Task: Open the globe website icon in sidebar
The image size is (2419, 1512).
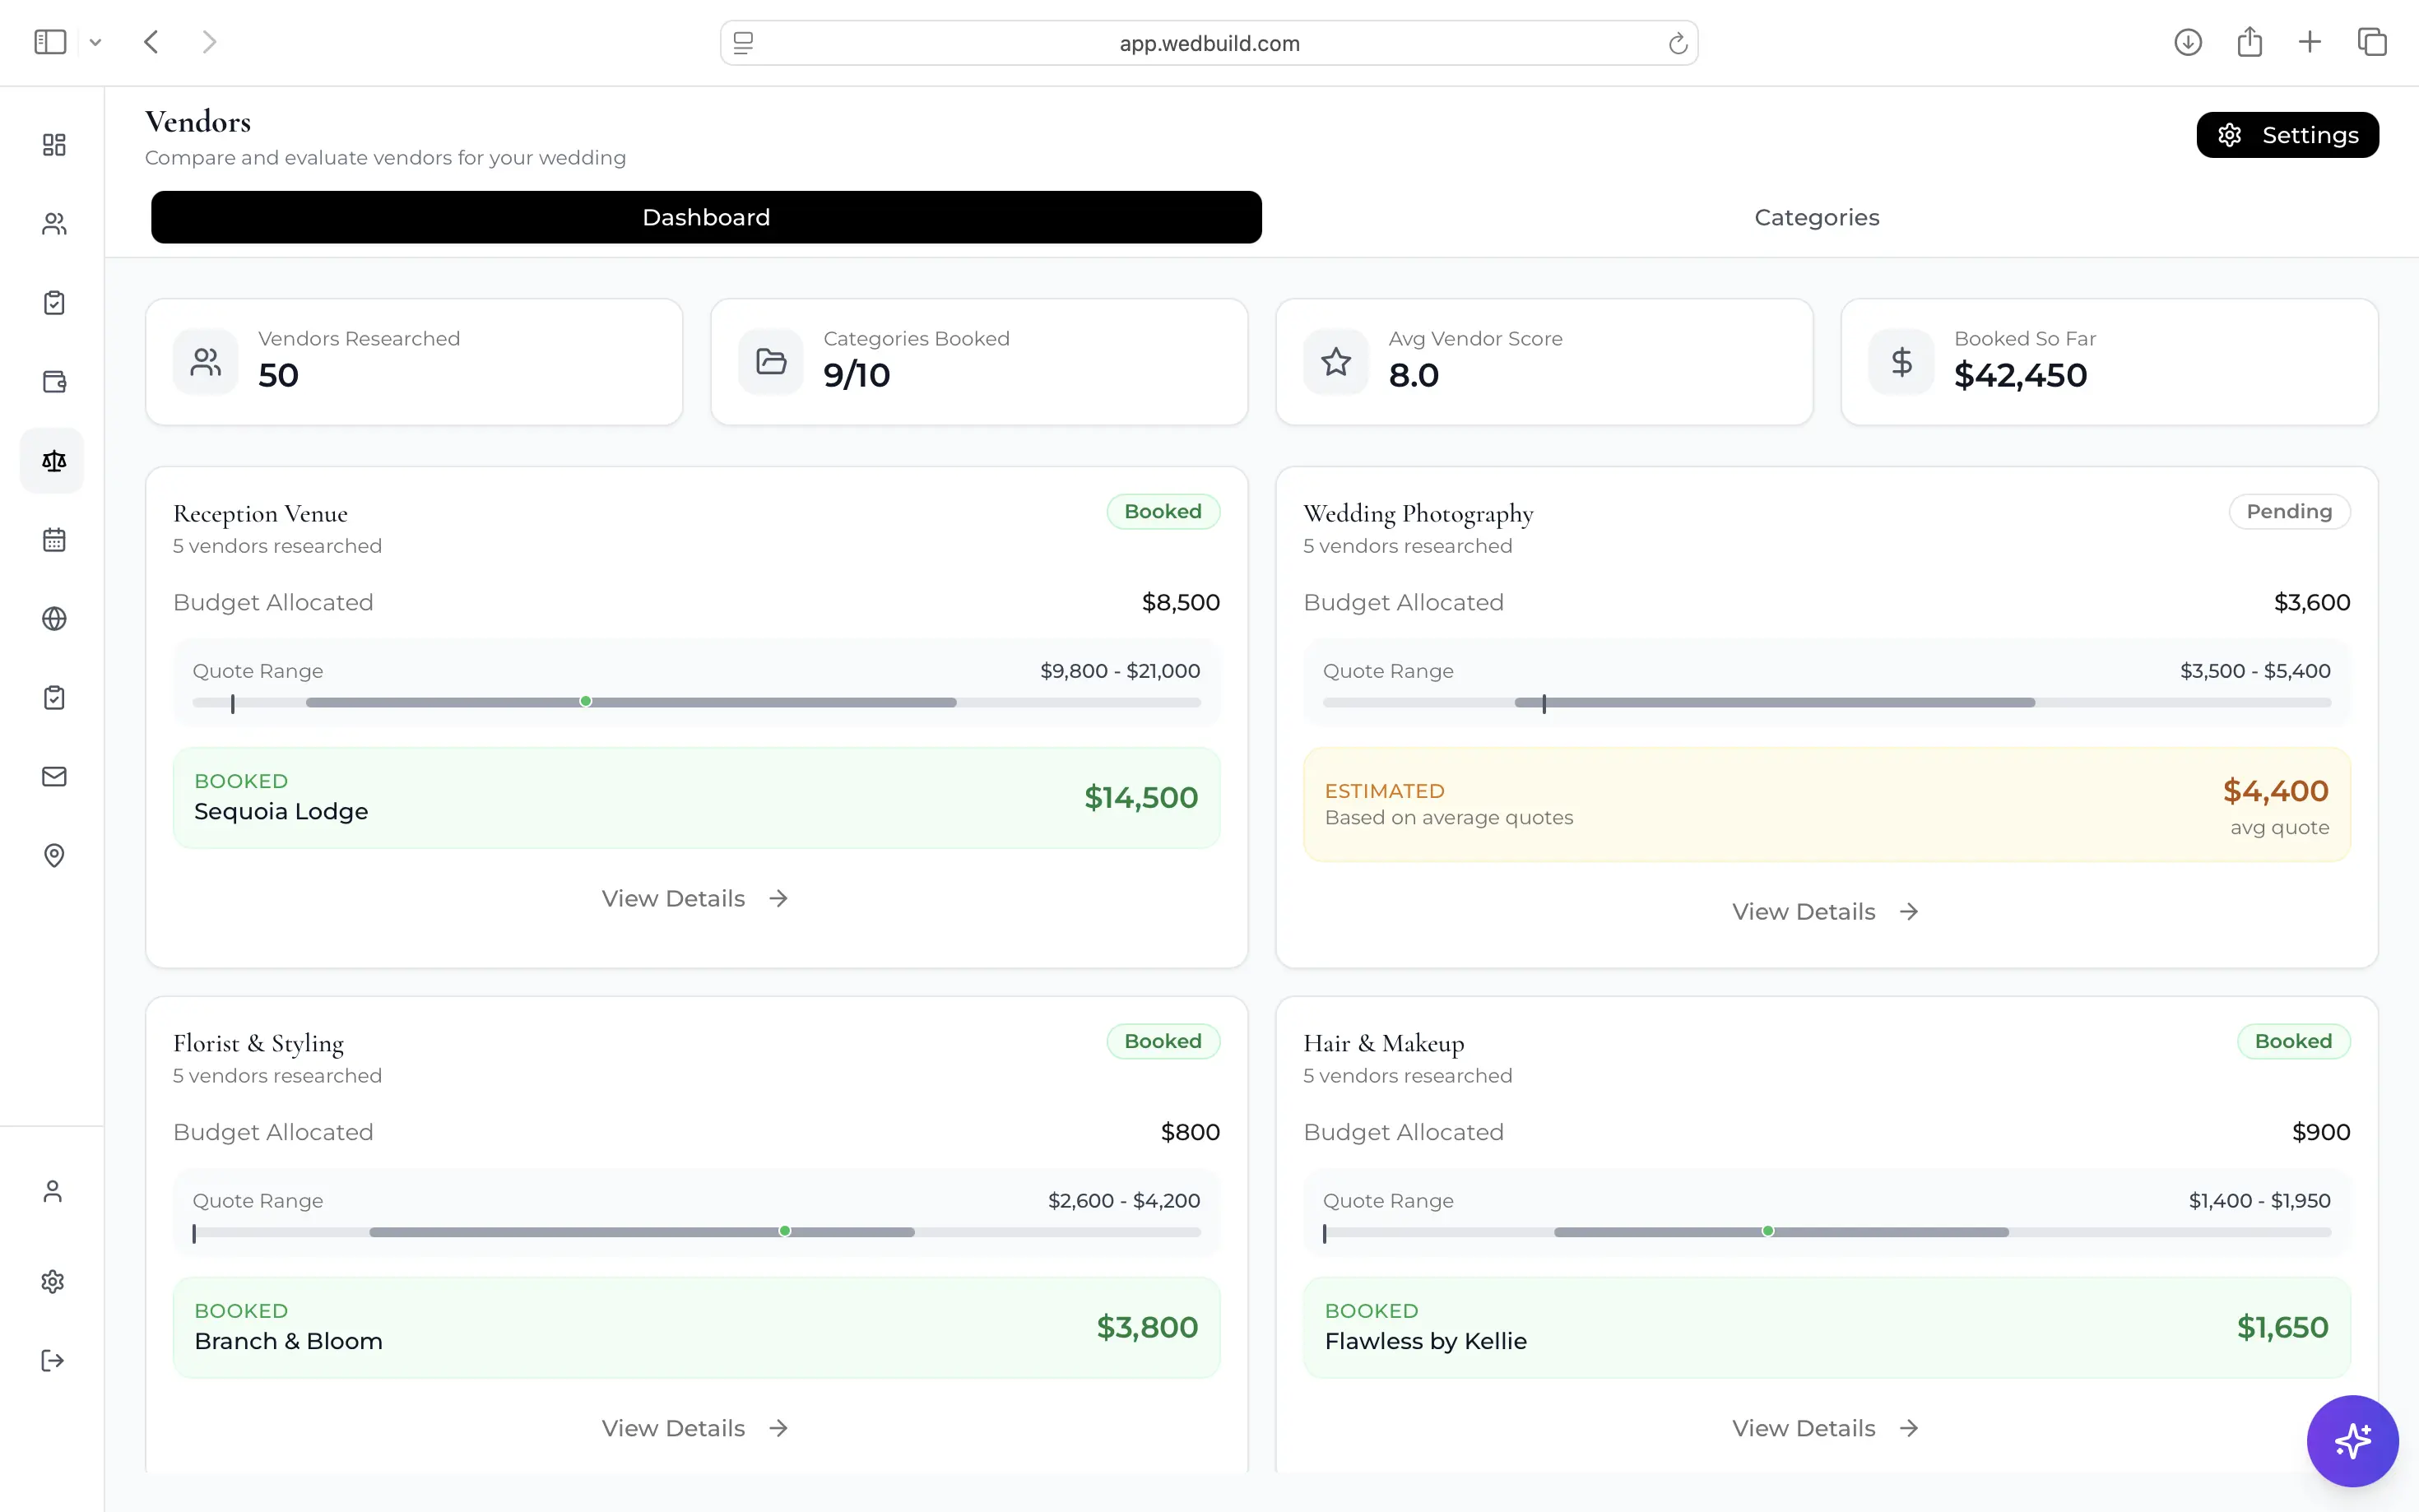Action: click(x=54, y=619)
